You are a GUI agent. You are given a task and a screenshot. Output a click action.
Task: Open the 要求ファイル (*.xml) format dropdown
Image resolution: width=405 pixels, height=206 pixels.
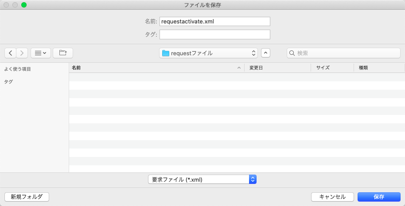point(202,179)
